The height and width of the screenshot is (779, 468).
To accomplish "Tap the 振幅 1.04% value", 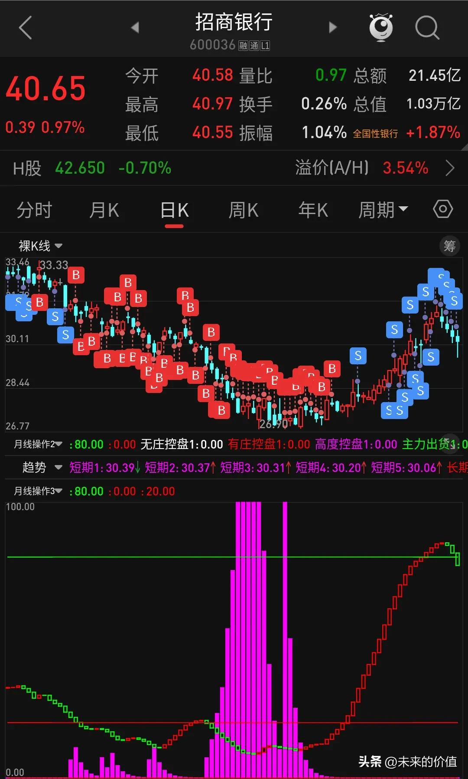I will 324,132.
